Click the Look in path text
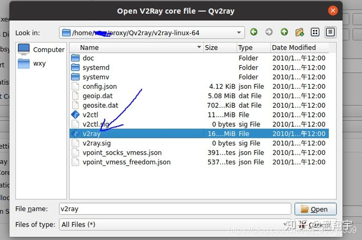 pyautogui.click(x=136, y=33)
